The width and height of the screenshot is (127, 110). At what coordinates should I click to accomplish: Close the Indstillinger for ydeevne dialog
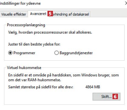click(x=126, y=3)
